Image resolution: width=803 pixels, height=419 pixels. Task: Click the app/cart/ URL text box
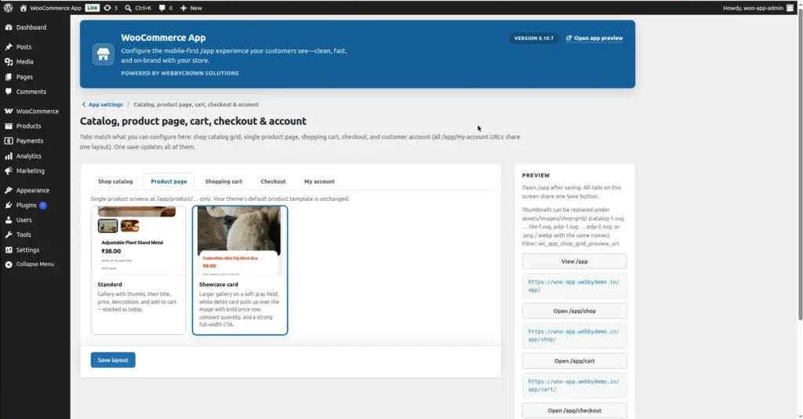click(x=574, y=385)
